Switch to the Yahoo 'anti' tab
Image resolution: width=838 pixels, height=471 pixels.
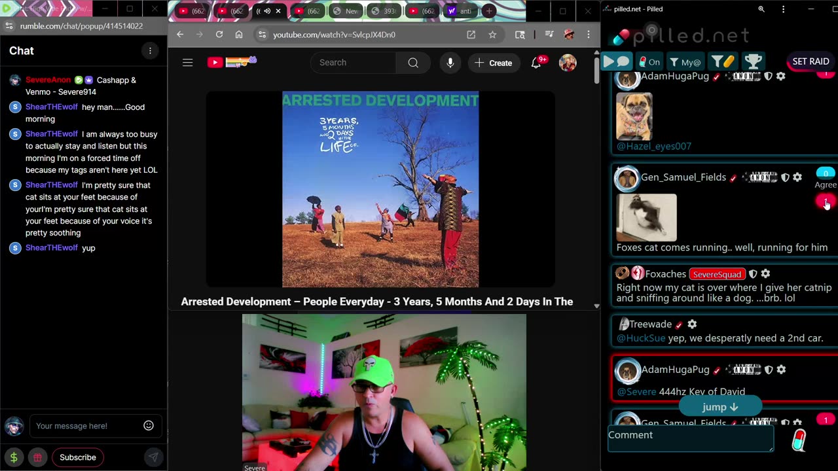tap(460, 11)
